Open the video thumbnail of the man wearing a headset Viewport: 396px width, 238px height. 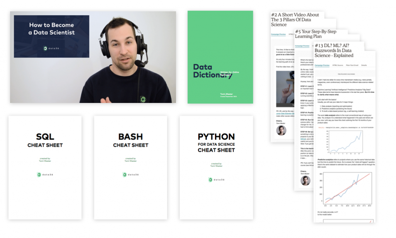tap(93, 57)
